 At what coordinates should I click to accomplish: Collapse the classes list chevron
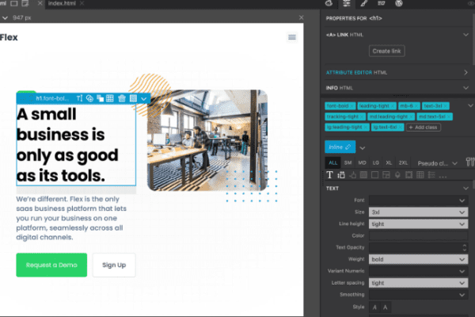(470, 105)
